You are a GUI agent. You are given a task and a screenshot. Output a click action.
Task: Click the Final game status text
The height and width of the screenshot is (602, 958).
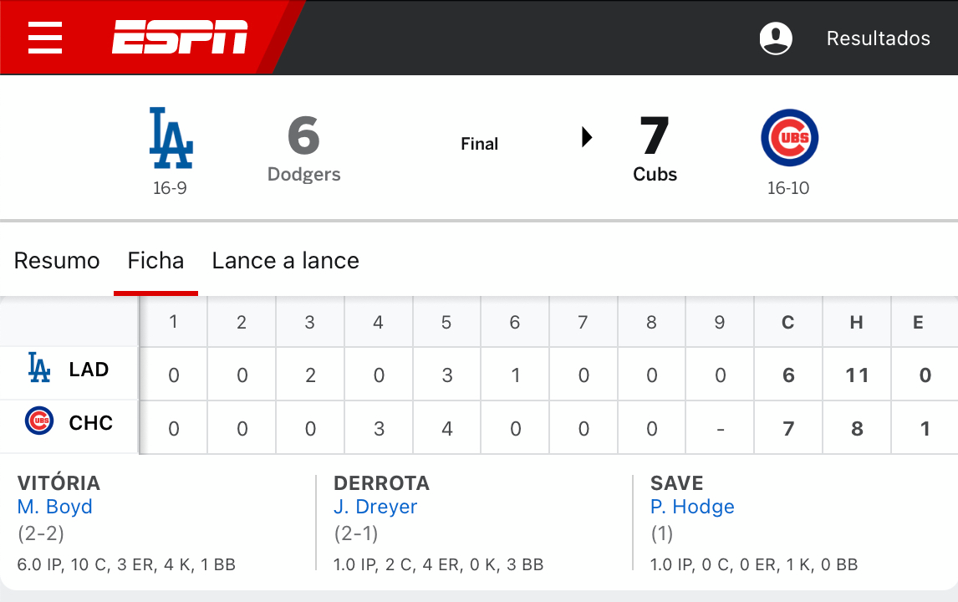[x=480, y=144]
